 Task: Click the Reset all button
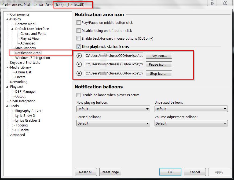pyautogui.click(x=86, y=172)
